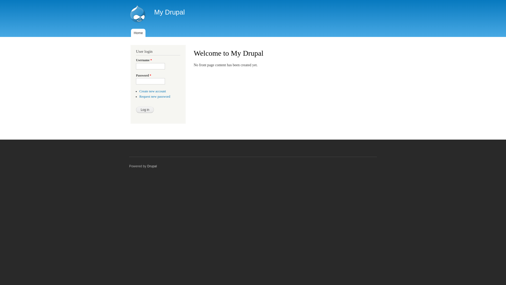Open the Drupal link in footer

(152, 166)
